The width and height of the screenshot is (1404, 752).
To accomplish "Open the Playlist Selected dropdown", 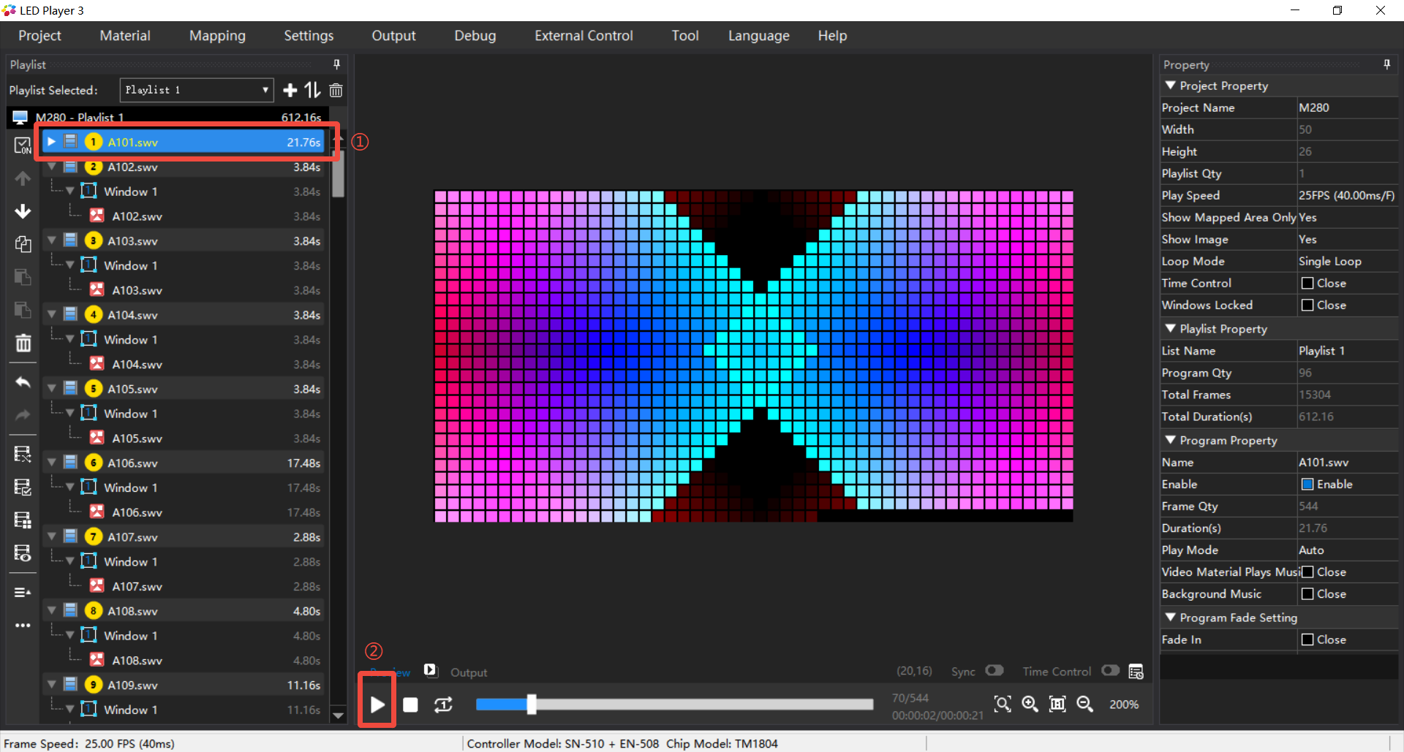I will [197, 90].
